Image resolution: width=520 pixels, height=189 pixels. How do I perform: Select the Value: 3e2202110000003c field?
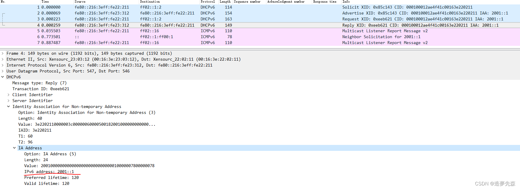(87, 125)
